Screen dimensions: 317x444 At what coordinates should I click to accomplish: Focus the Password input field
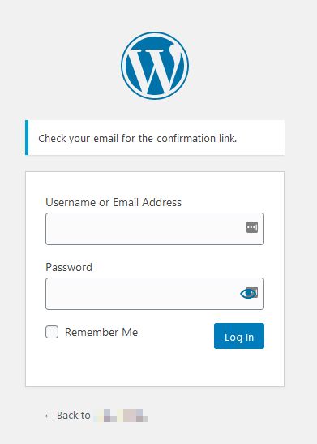(x=155, y=294)
